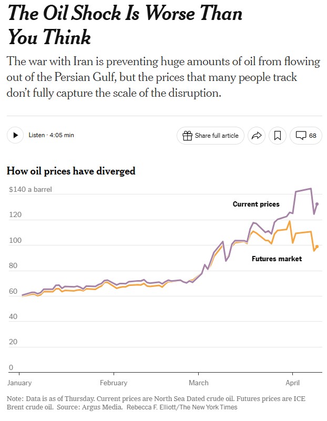Play the article audio narration
Viewport: 327px width, 421px height.
click(15, 135)
